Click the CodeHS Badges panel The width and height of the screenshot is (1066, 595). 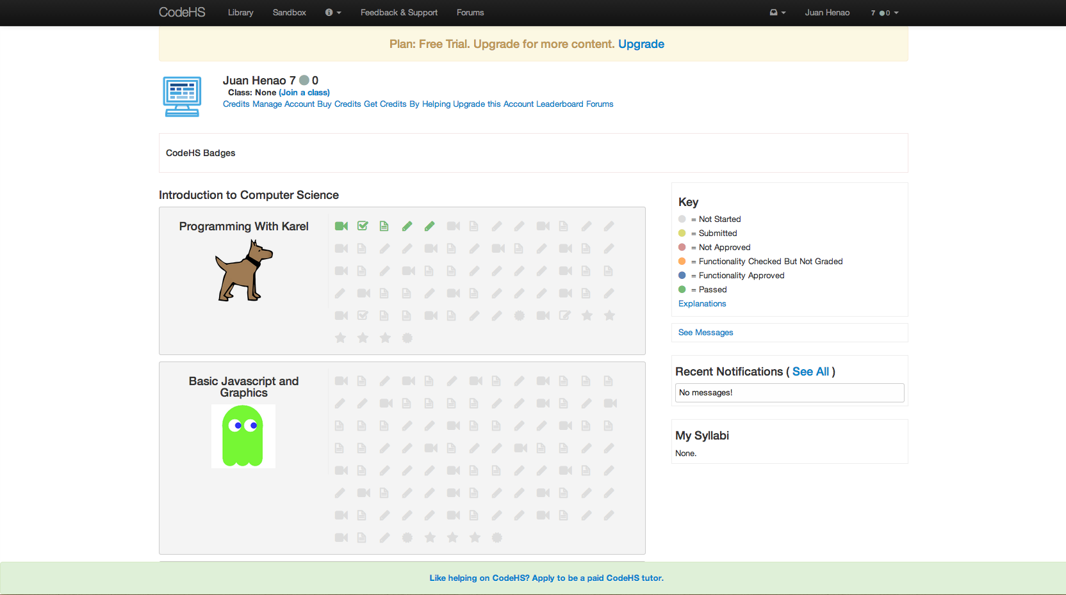534,153
